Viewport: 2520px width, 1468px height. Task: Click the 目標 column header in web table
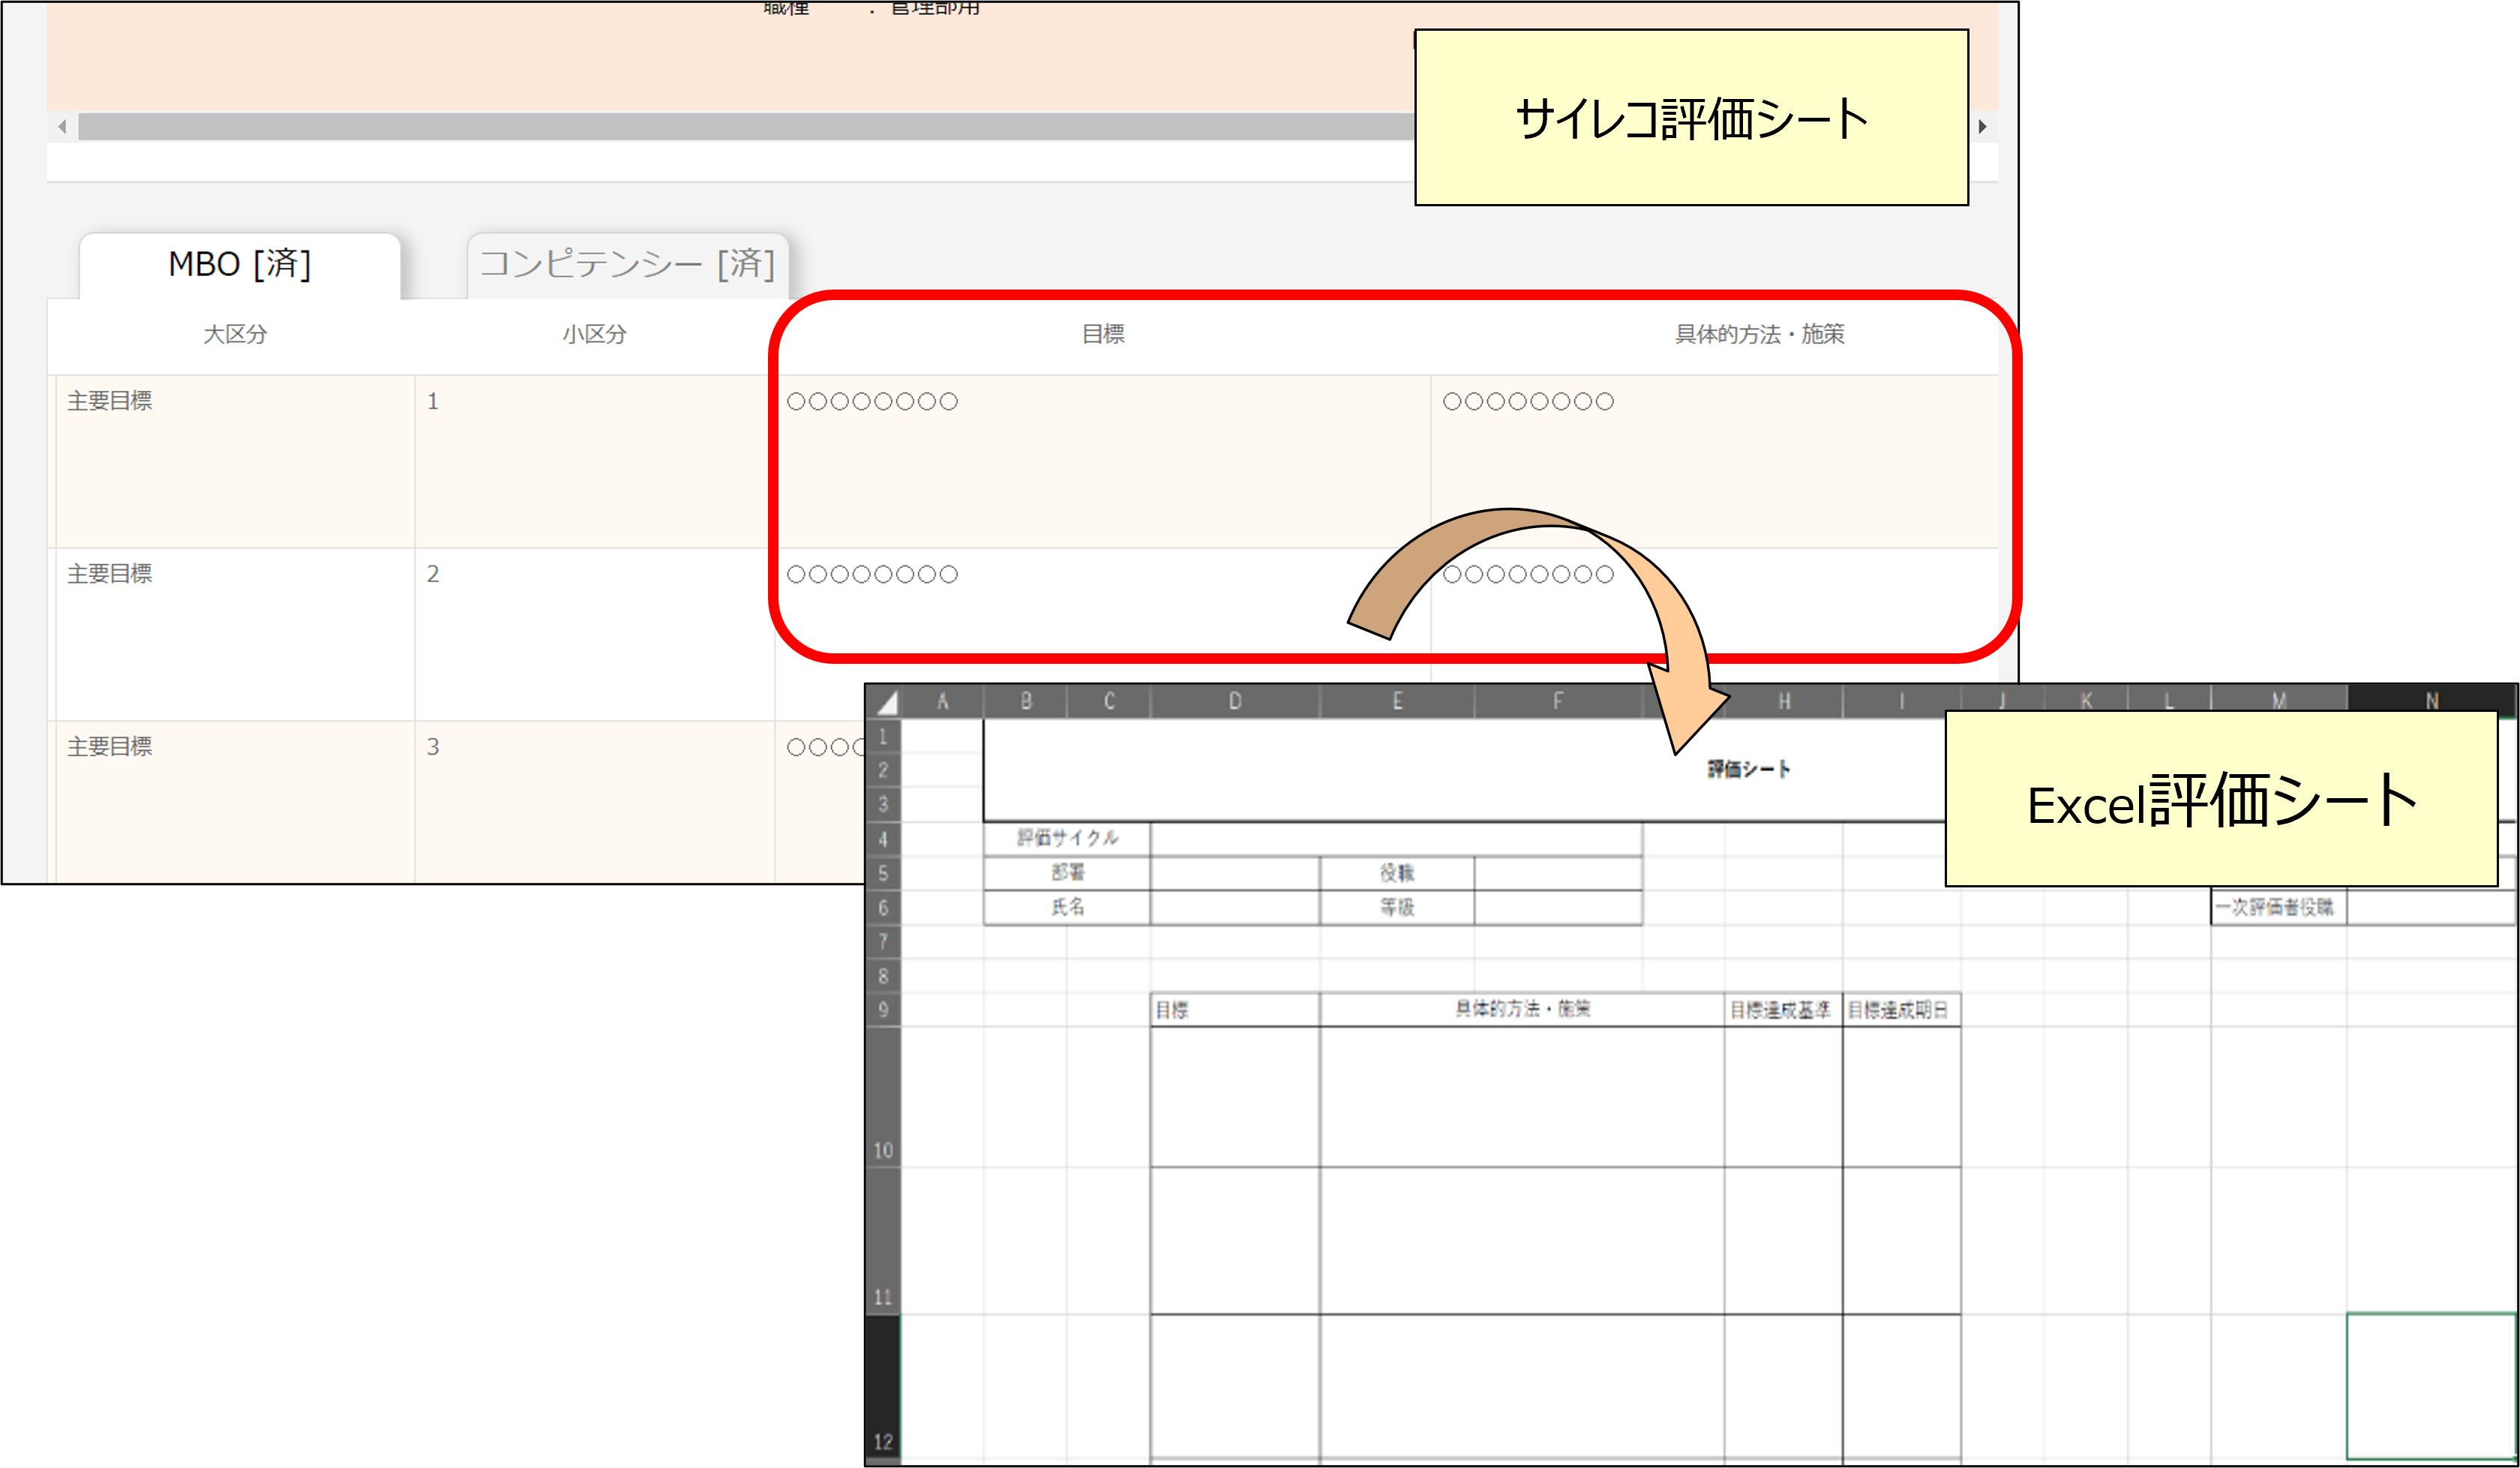pos(1102,334)
